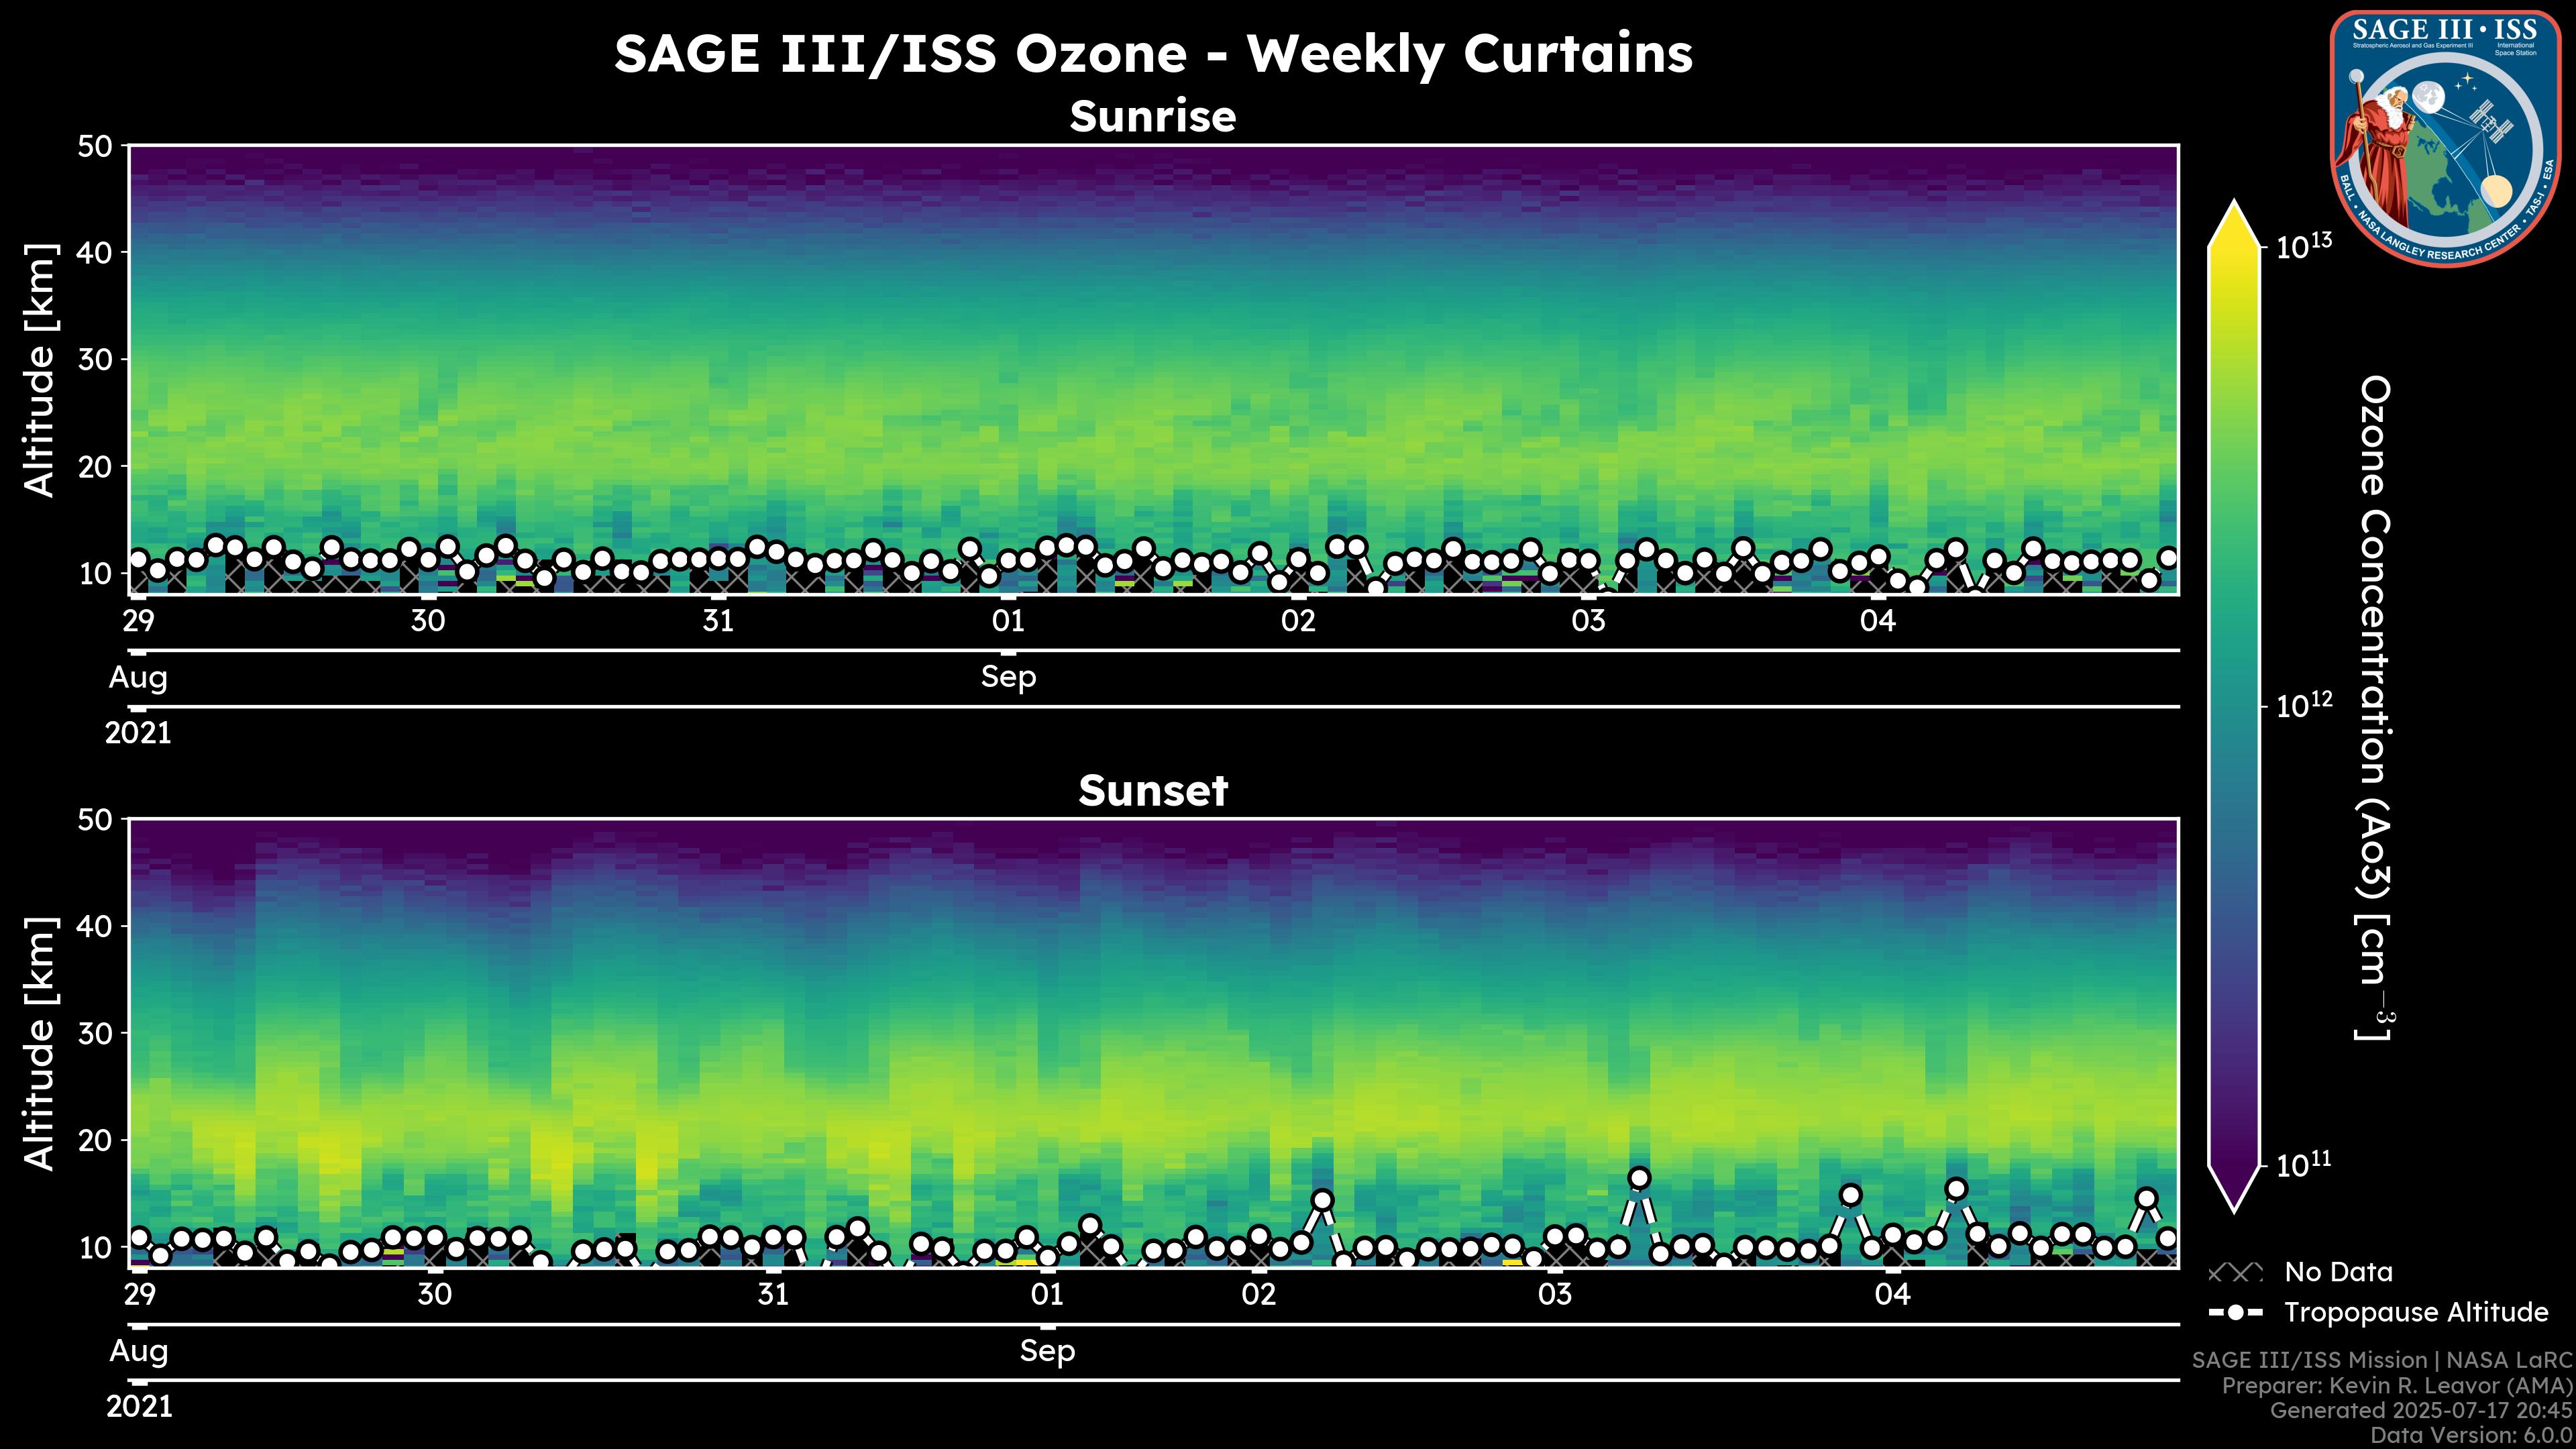The height and width of the screenshot is (1449, 2576).
Task: Click the 2021 year label under Sunrise plot
Action: coord(139,733)
